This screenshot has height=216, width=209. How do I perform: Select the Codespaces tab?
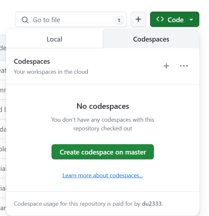[151, 39]
